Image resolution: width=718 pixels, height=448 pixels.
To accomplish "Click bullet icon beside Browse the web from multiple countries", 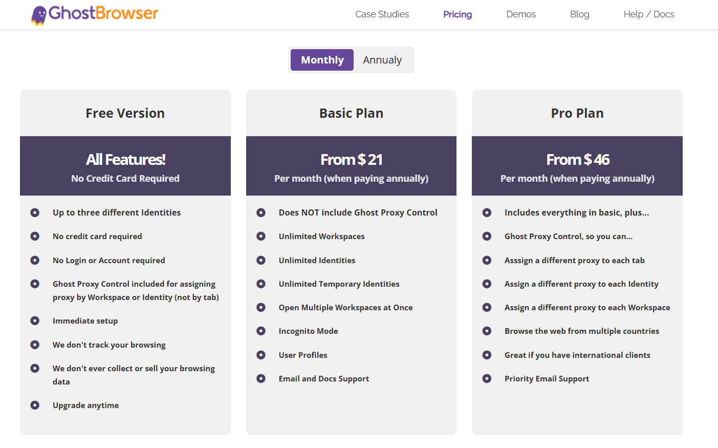I will coord(487,331).
